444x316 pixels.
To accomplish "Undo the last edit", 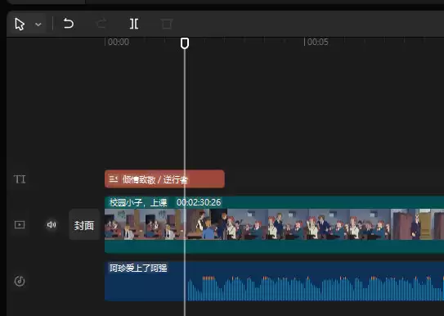I will [68, 24].
